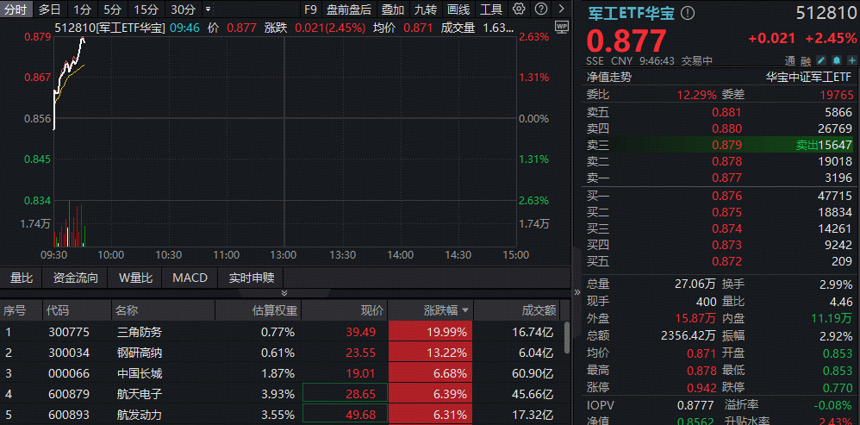Select the 三角防务 stock row
Image resolution: width=860 pixels, height=425 pixels.
pyautogui.click(x=140, y=331)
